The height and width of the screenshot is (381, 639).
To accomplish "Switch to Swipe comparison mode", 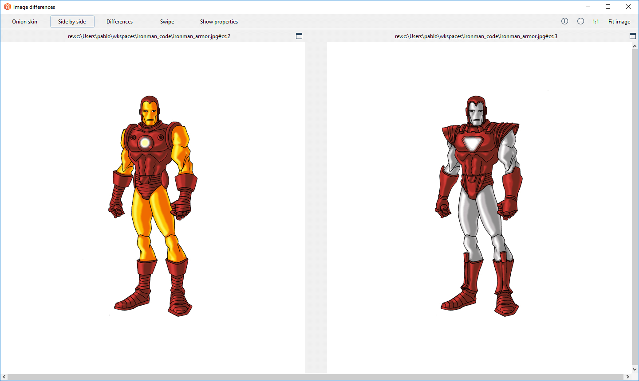I will (167, 22).
